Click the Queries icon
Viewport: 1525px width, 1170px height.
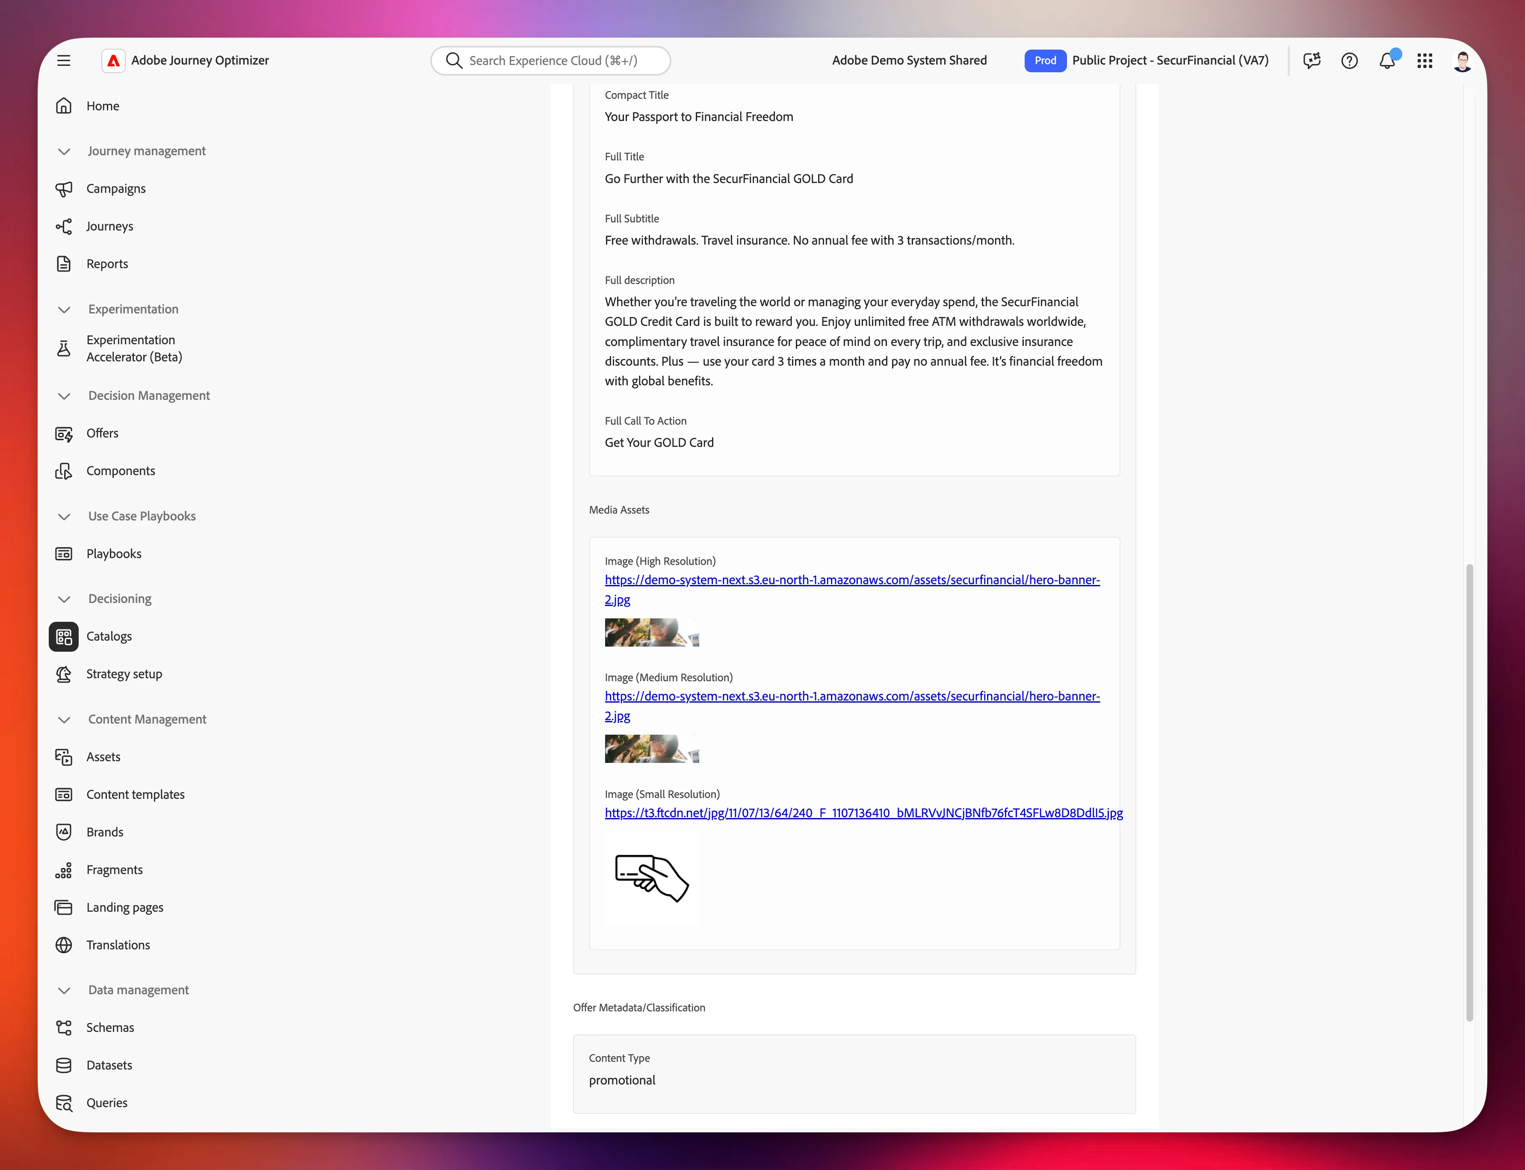tap(63, 1103)
